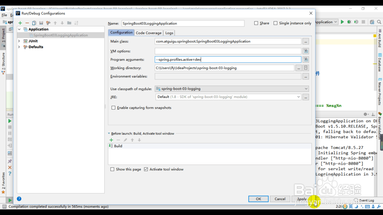Viewport: 383px width, 215px height.
Task: Close the Run/Debug Configurations dialog
Action: click(x=311, y=13)
